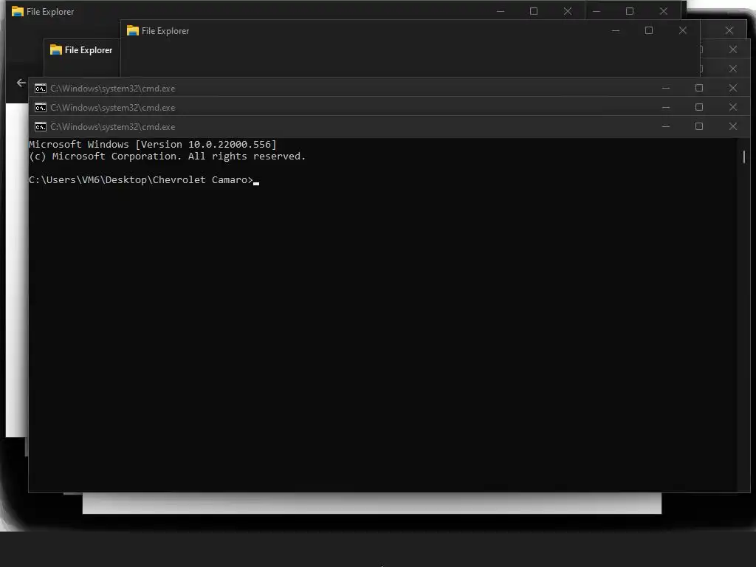Minimize the middle cmd.exe window
Image resolution: width=756 pixels, height=567 pixels.
(x=666, y=107)
